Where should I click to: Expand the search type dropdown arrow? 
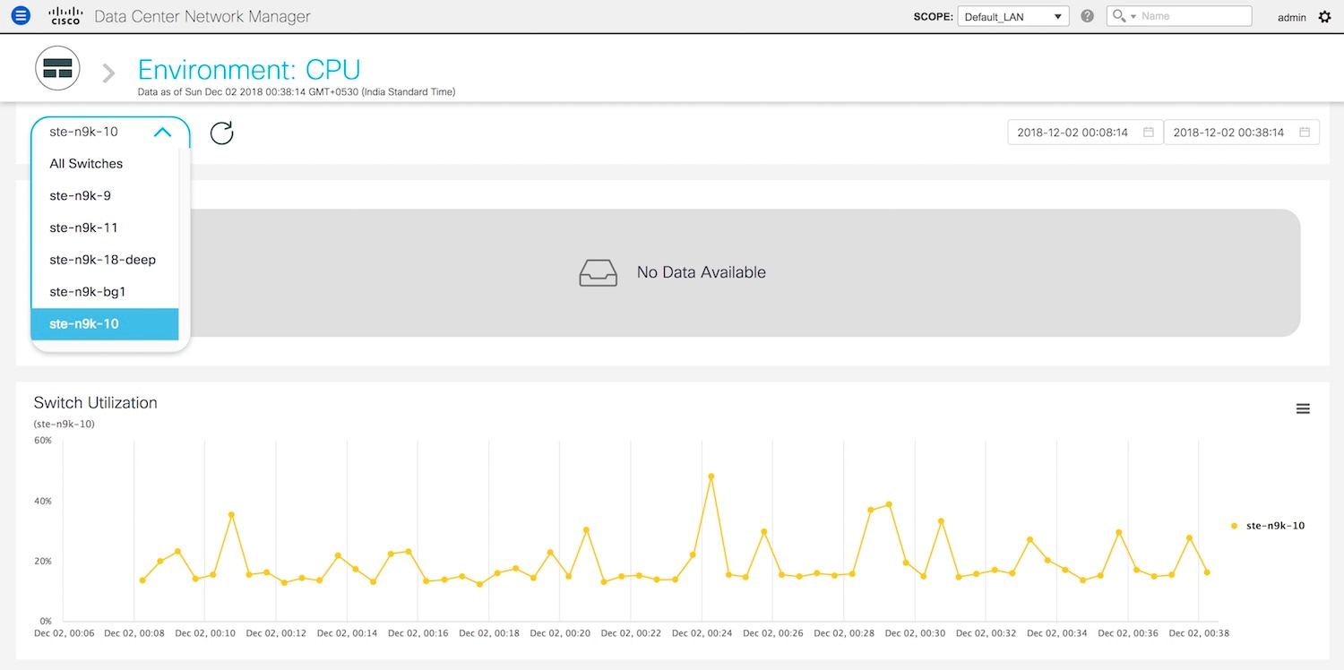point(1133,17)
